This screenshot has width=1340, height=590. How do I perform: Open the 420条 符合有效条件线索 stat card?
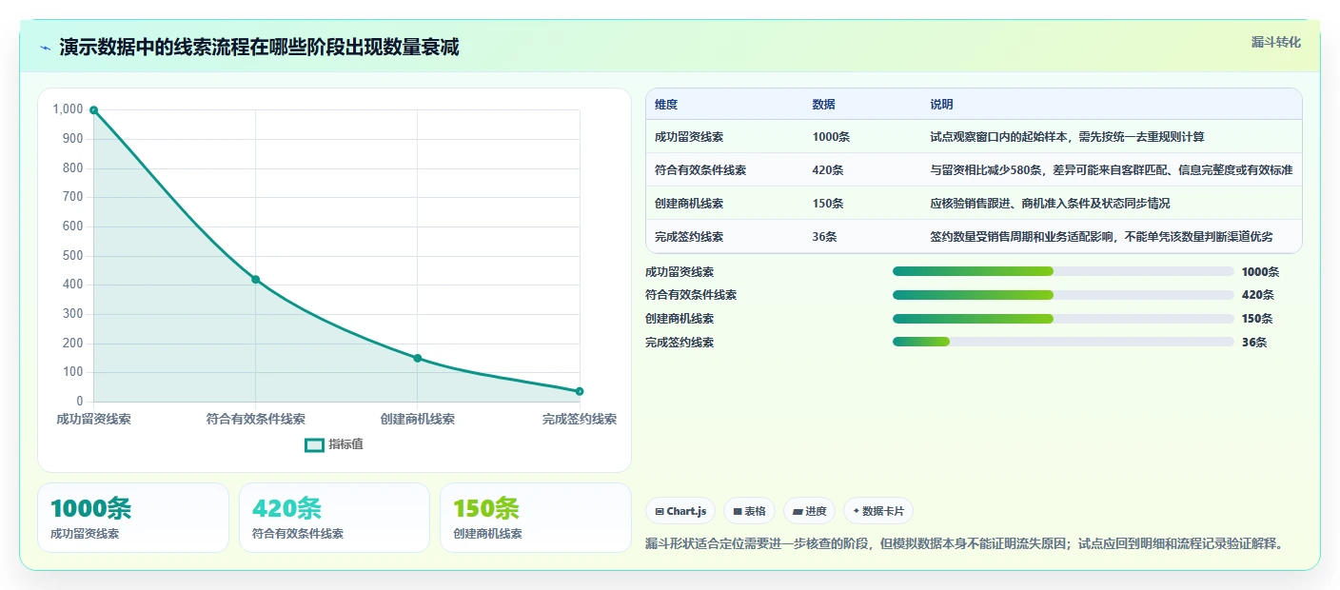[x=335, y=518]
